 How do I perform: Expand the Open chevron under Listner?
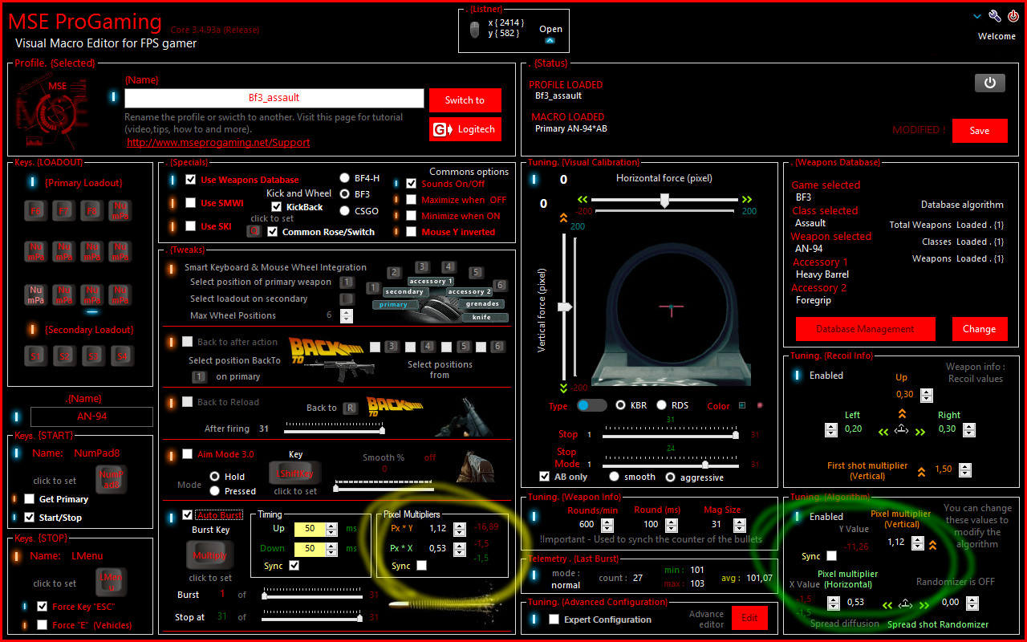coord(550,40)
